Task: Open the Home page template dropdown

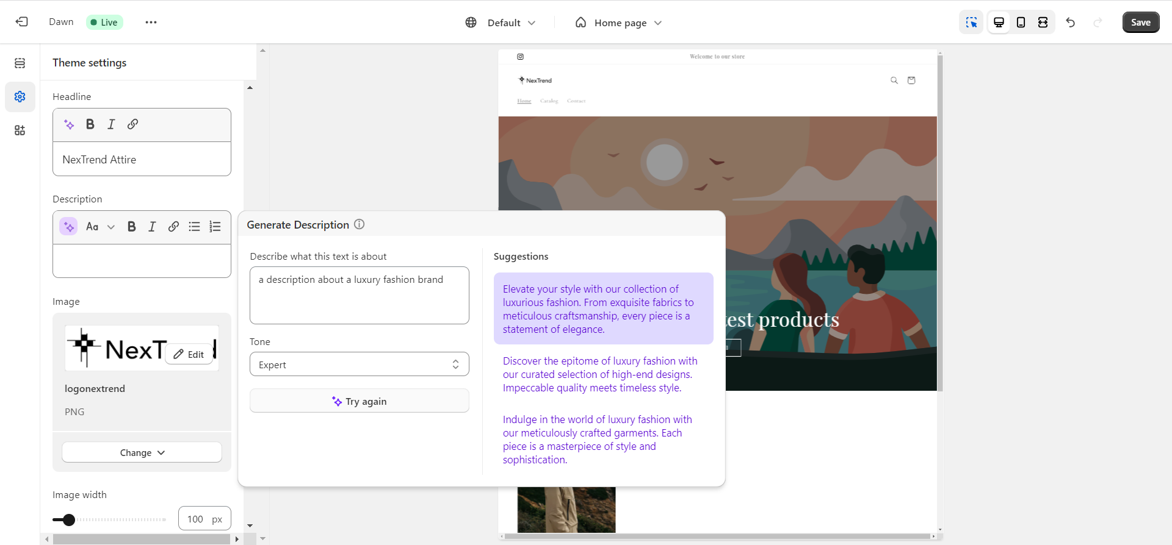Action: (x=619, y=23)
